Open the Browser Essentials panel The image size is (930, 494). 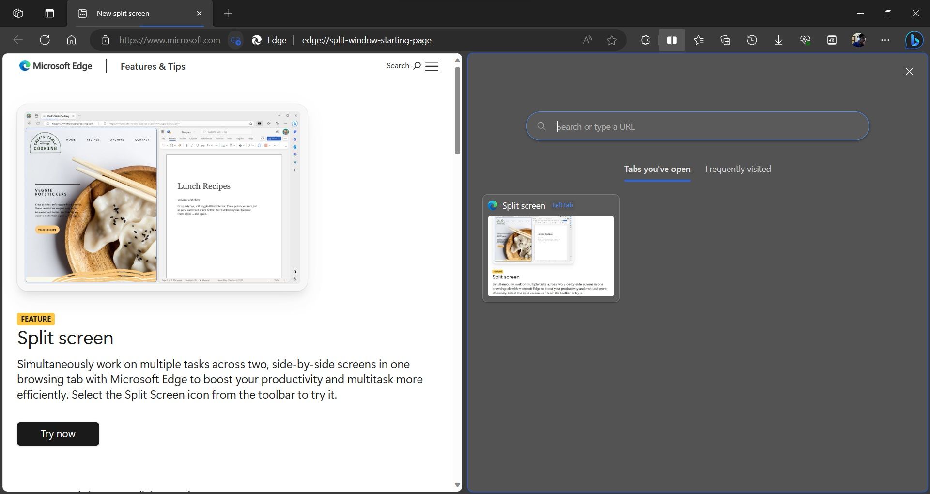pos(805,40)
